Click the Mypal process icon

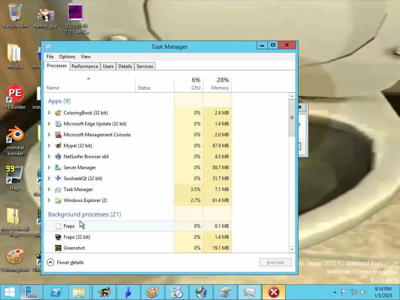pyautogui.click(x=58, y=146)
